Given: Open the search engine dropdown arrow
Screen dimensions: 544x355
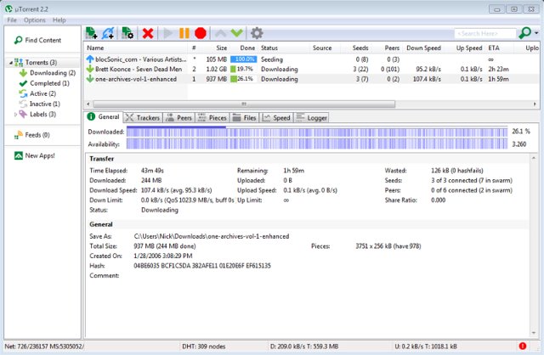Looking at the screenshot, I should [x=535, y=33].
